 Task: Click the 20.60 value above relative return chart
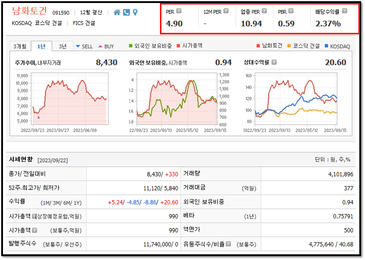[x=335, y=62]
